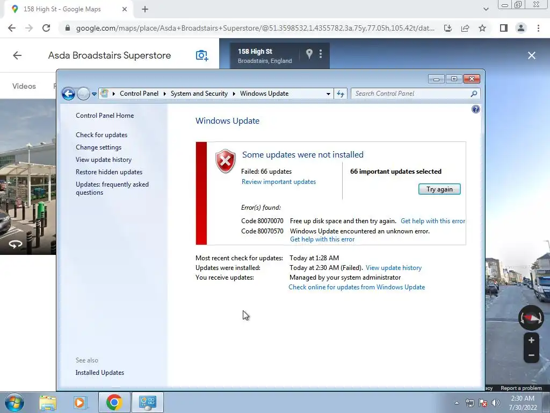Open recent pages dropdown beside navigation arrows
The height and width of the screenshot is (413, 550).
(x=94, y=94)
